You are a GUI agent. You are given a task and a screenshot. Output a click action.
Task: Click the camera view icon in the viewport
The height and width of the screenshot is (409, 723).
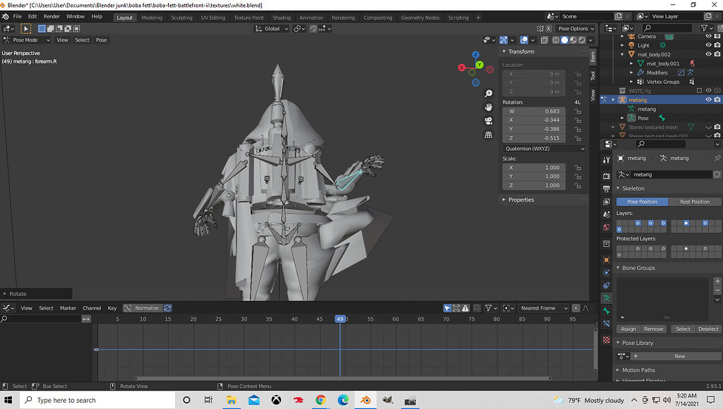pyautogui.click(x=488, y=119)
